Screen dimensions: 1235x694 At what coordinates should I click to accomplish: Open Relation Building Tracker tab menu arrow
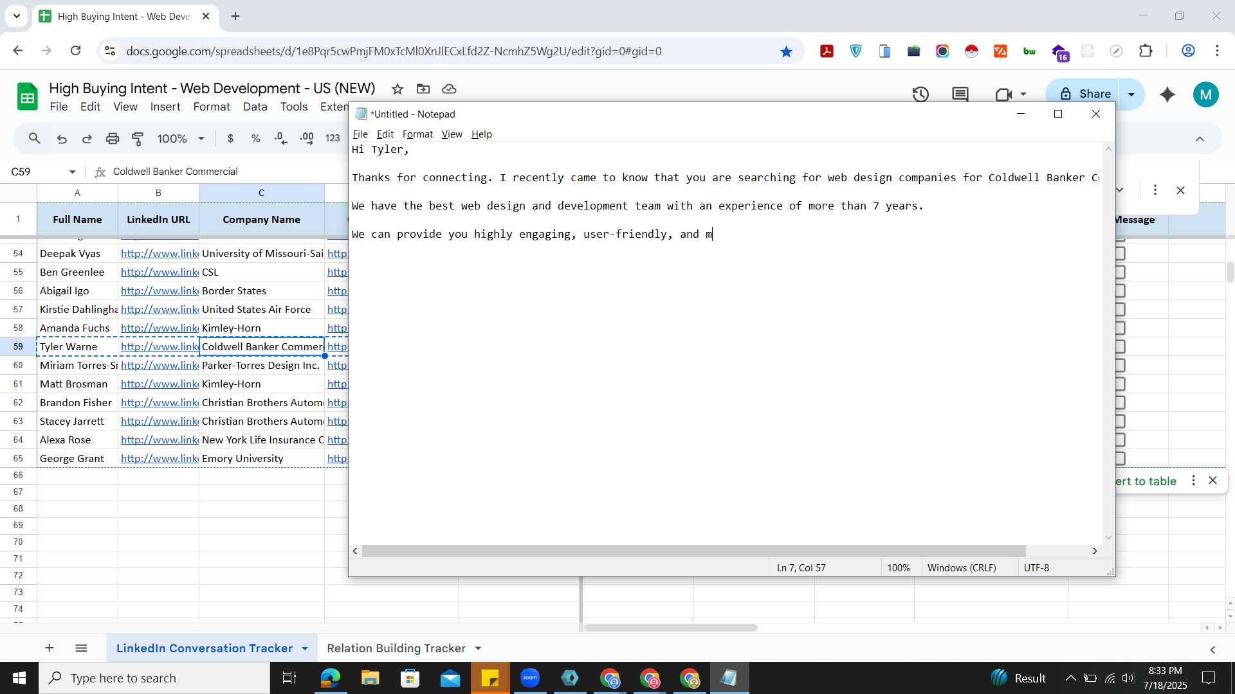478,648
